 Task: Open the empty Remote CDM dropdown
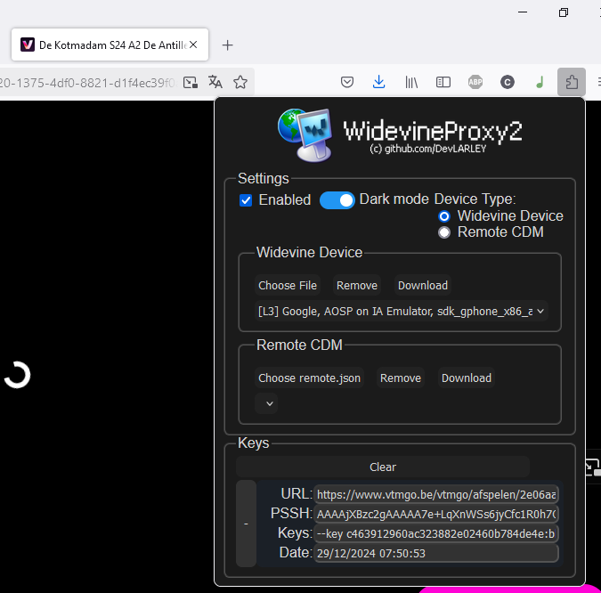[266, 403]
